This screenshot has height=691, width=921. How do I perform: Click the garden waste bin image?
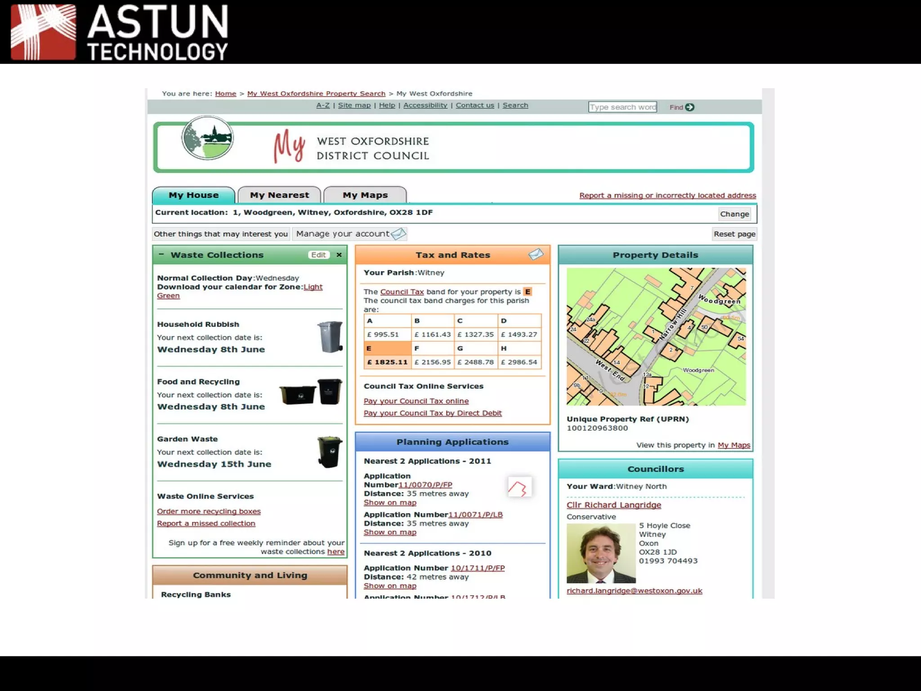click(330, 452)
